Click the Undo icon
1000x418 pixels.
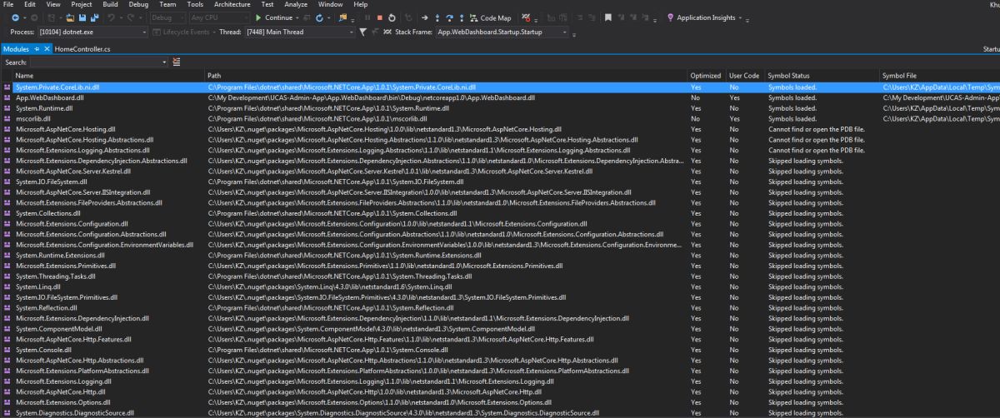click(111, 17)
